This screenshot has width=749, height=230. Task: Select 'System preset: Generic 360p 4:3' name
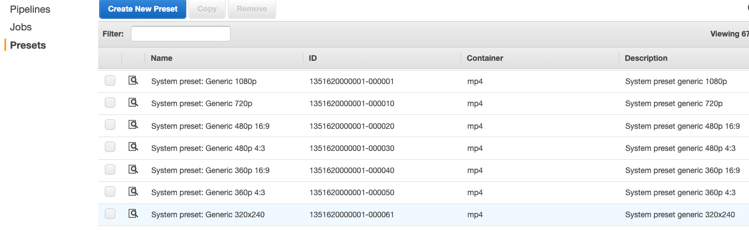click(208, 192)
